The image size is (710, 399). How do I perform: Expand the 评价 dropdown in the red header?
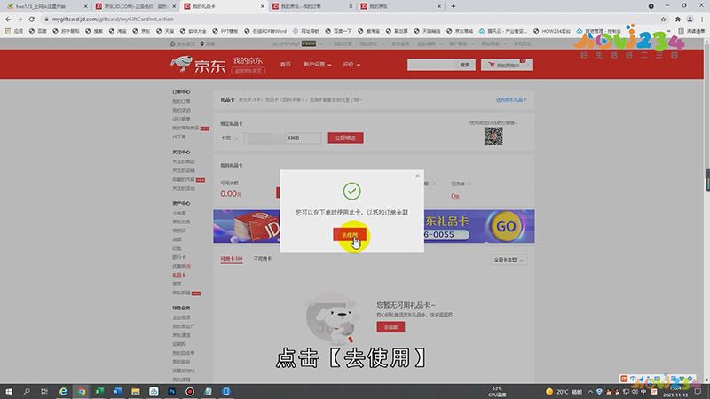coord(351,64)
